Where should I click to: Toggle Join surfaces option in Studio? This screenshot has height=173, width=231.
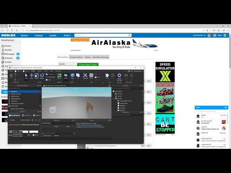(x=48, y=80)
